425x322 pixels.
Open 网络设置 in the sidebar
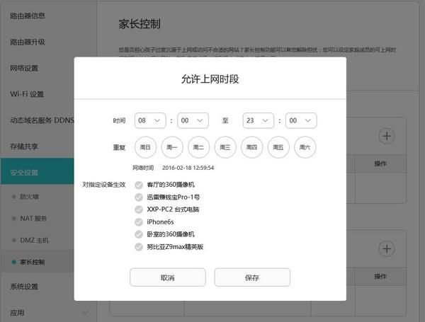(24, 68)
